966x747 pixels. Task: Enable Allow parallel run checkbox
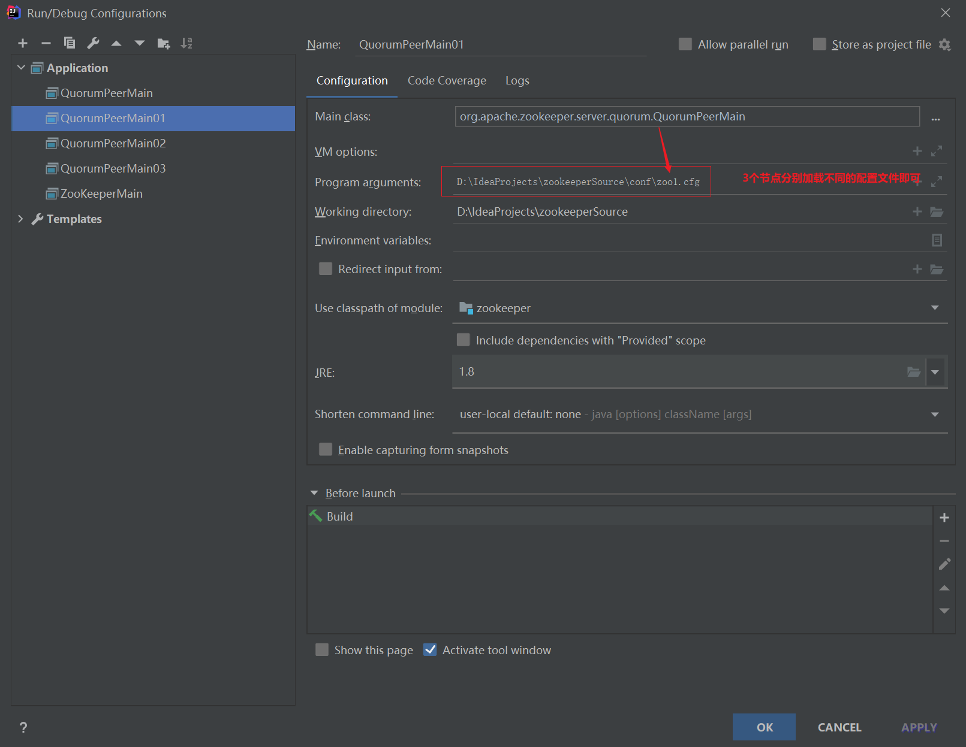tap(685, 44)
